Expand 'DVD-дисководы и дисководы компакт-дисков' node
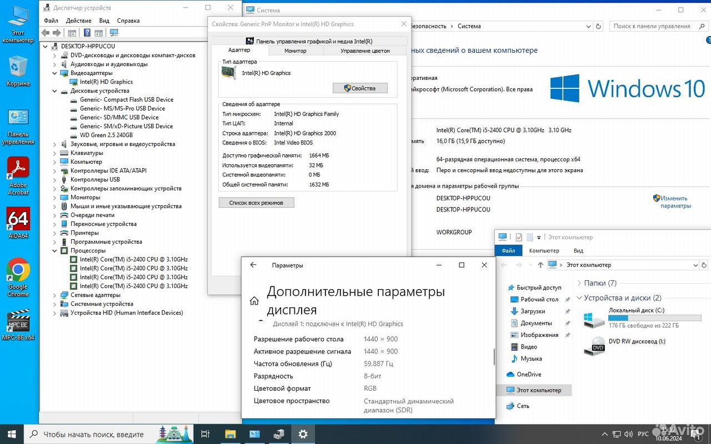This screenshot has height=444, width=711. [54, 55]
